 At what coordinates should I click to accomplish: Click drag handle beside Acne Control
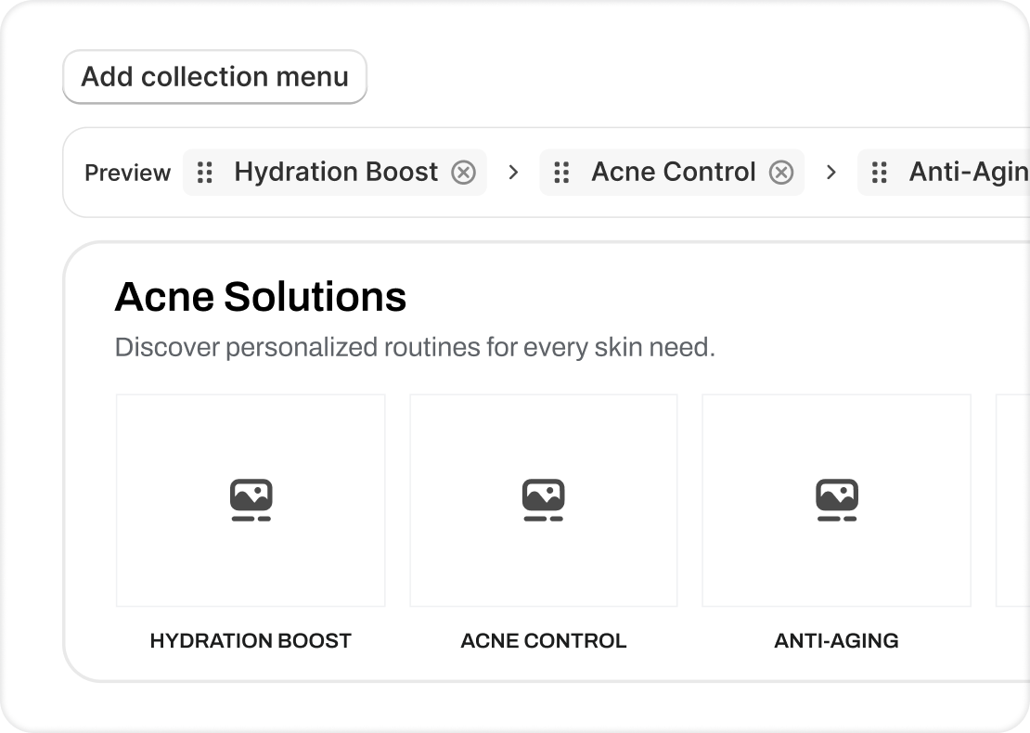pos(561,173)
